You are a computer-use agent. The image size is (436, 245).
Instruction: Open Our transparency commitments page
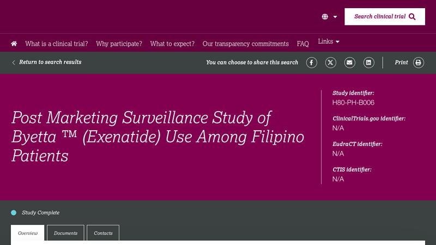[x=246, y=44]
